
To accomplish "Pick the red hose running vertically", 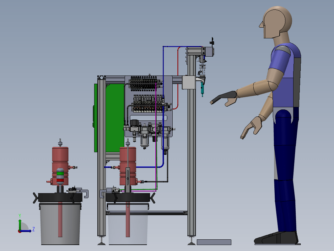I will pyautogui.click(x=178, y=78).
